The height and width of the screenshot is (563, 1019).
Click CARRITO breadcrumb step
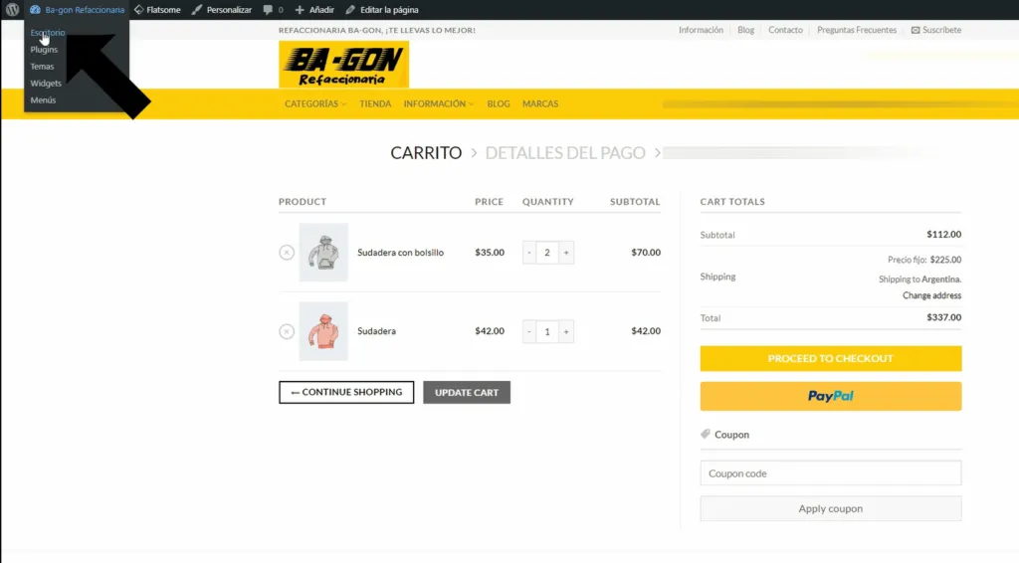click(x=426, y=152)
